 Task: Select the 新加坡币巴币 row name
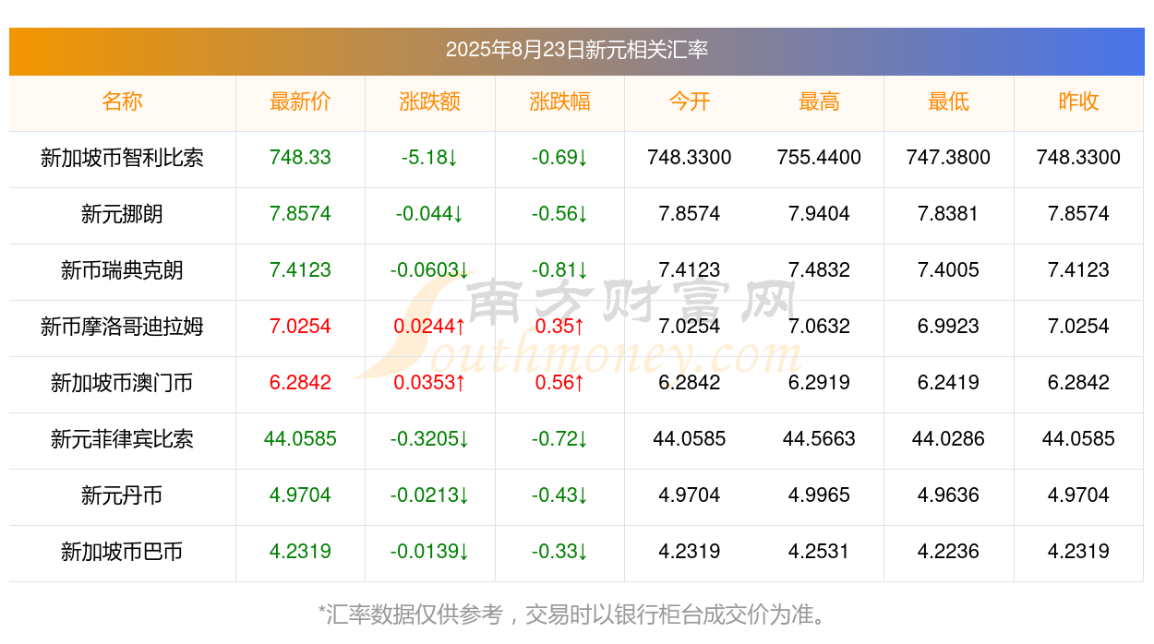pyautogui.click(x=122, y=552)
